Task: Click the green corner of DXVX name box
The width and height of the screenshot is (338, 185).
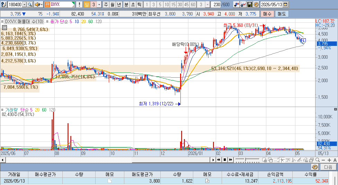Action: tap(73, 3)
